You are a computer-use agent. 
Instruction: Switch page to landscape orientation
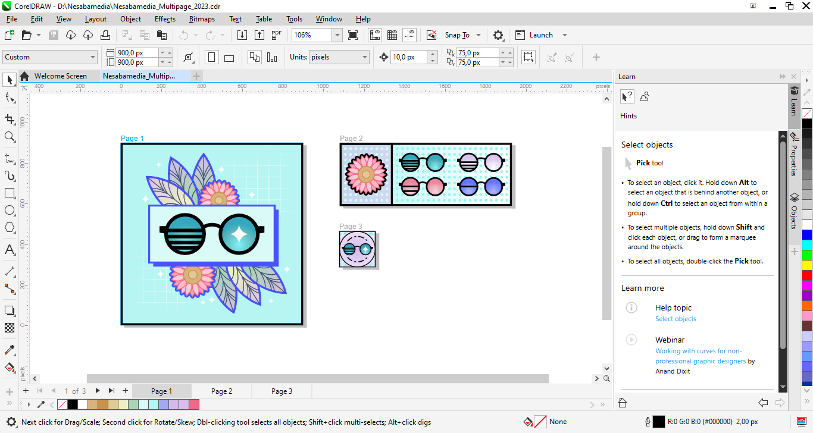click(x=229, y=57)
